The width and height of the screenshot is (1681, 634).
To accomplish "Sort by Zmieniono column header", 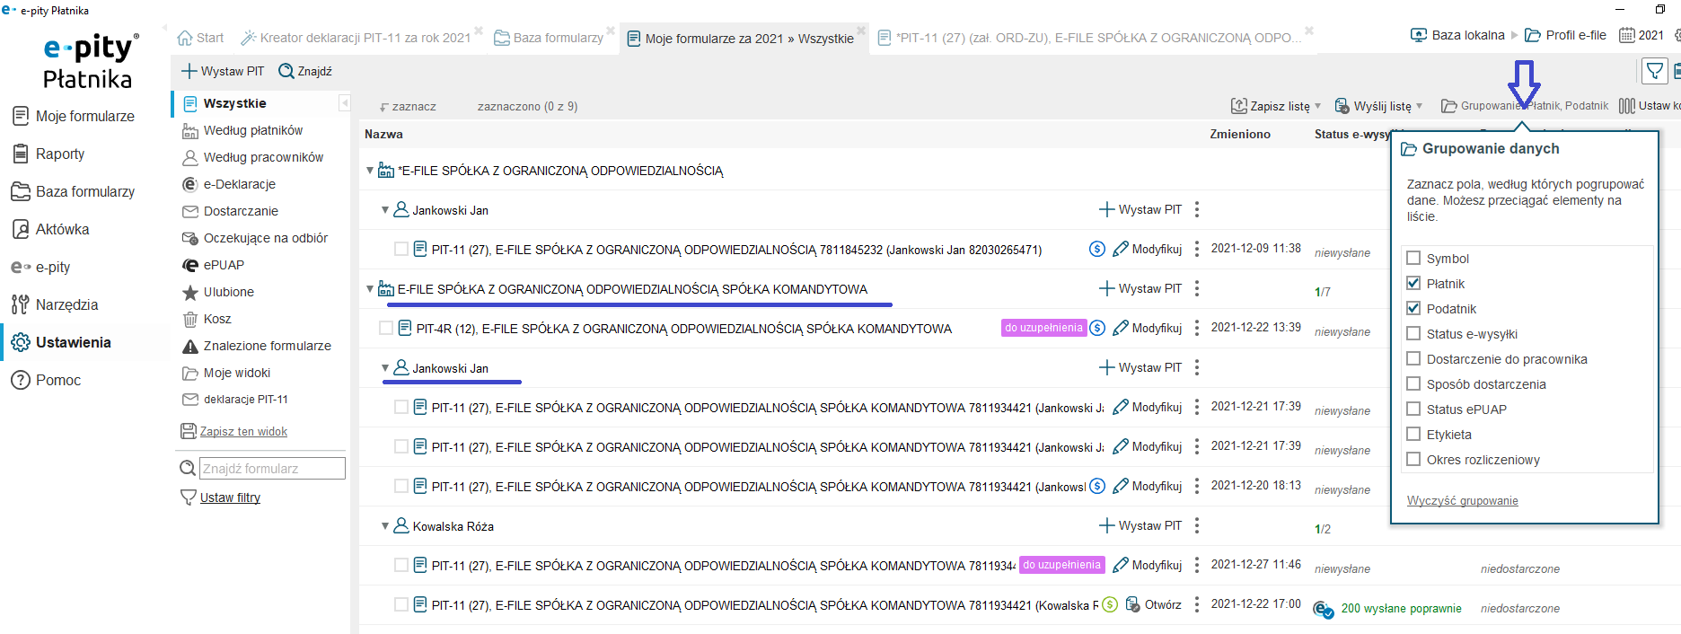I will [x=1240, y=134].
